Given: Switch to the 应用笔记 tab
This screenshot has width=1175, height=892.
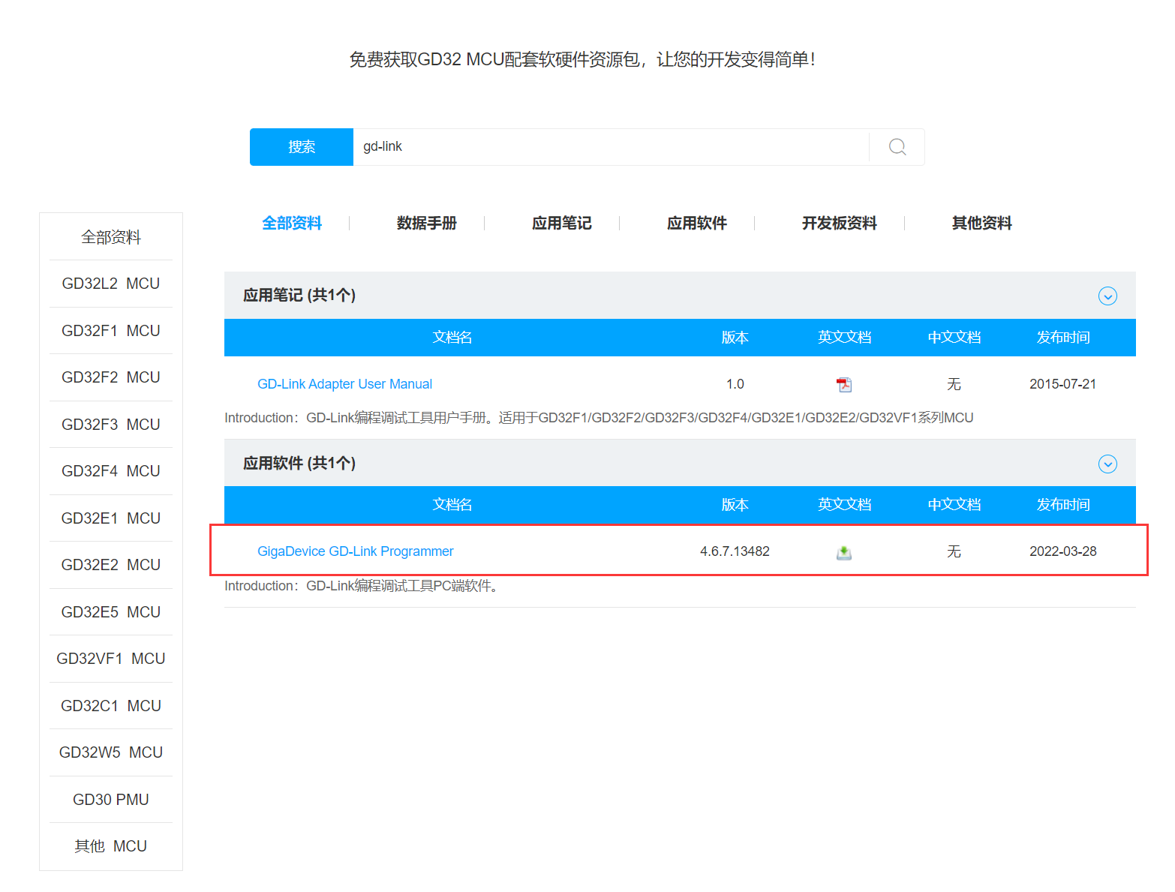Looking at the screenshot, I should [562, 223].
